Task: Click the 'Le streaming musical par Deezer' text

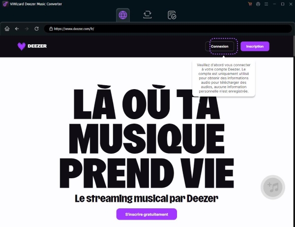Action: click(147, 198)
